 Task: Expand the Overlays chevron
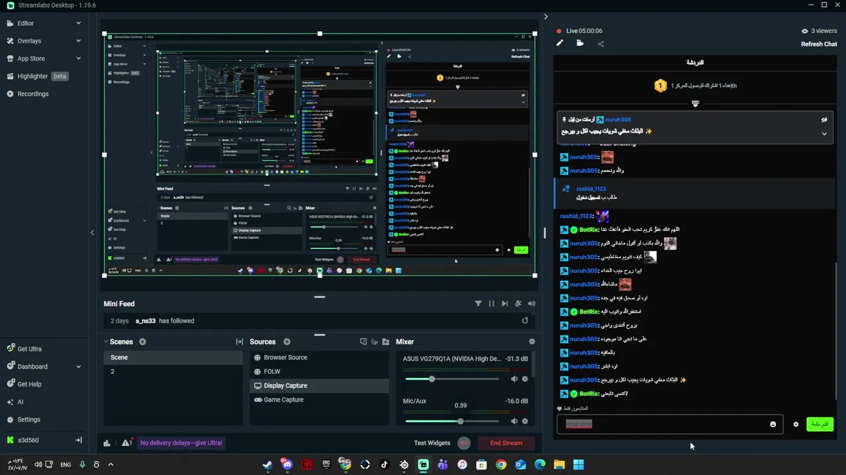click(78, 41)
